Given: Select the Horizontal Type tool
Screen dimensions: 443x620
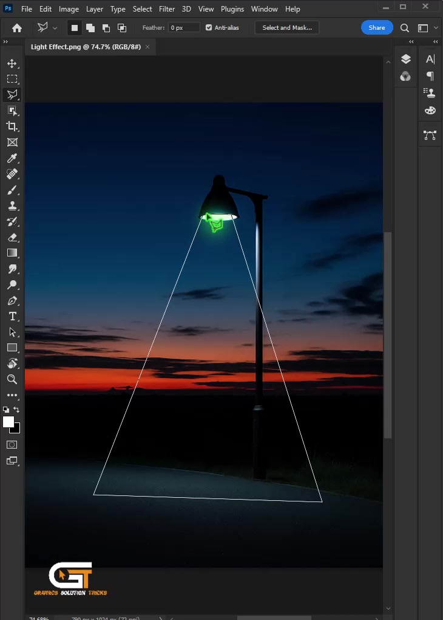Looking at the screenshot, I should click(x=12, y=316).
